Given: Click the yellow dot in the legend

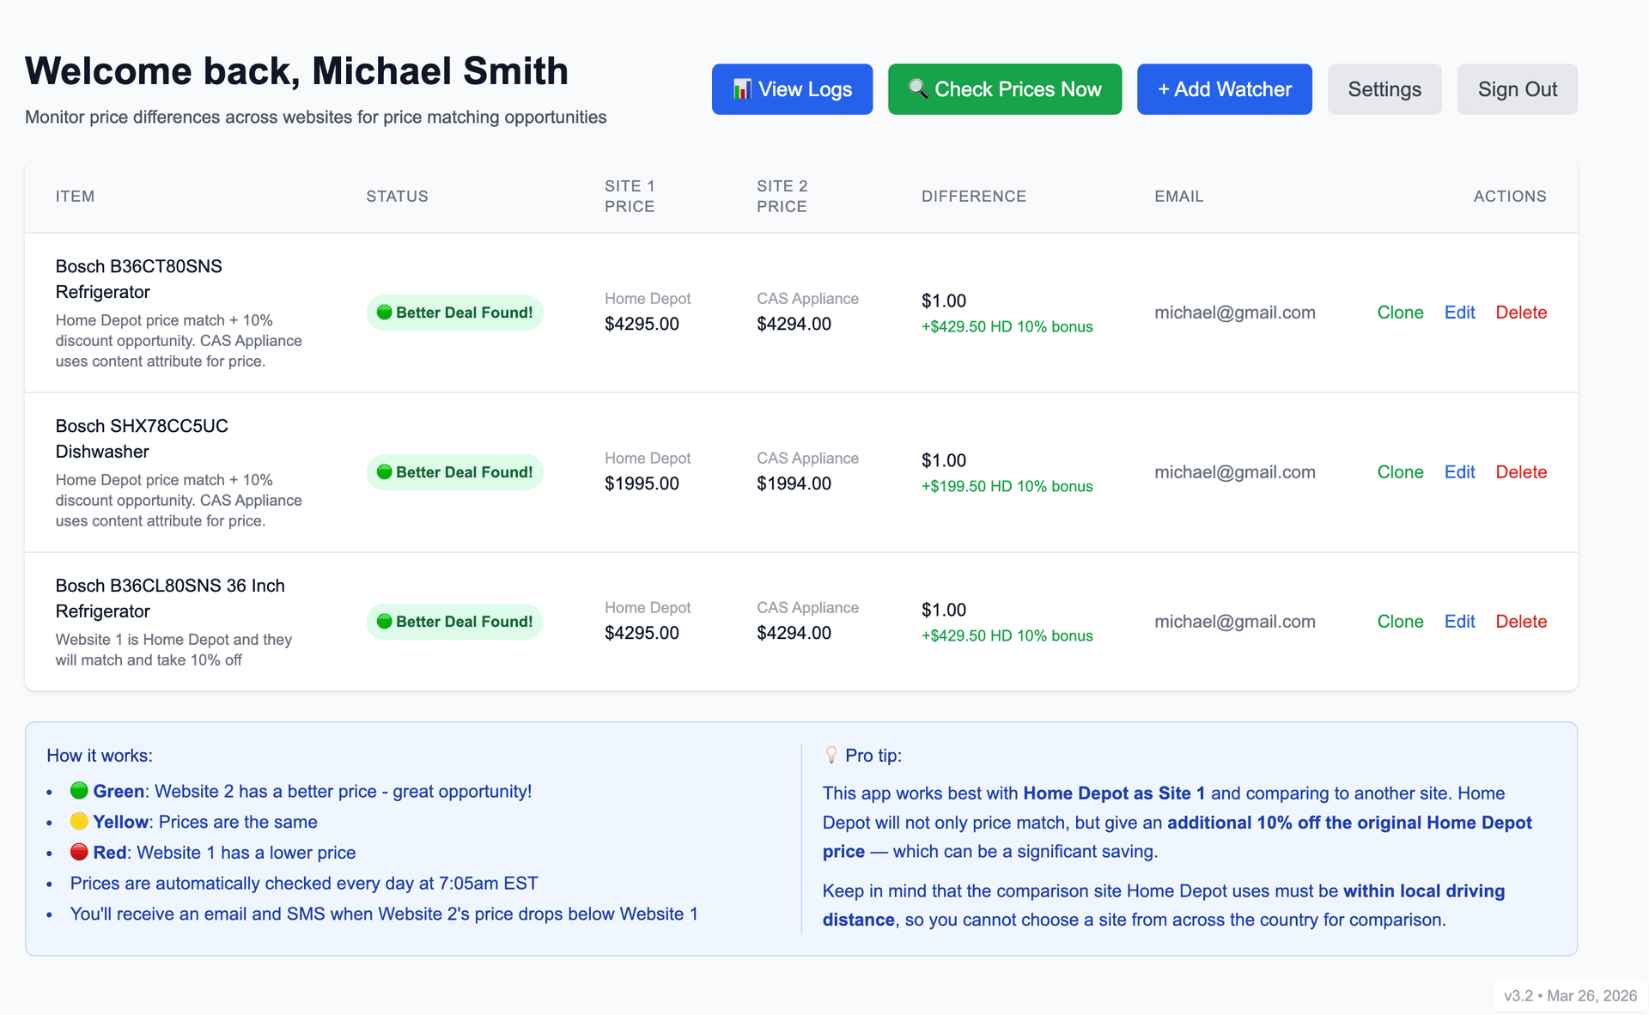Looking at the screenshot, I should click(x=78, y=821).
